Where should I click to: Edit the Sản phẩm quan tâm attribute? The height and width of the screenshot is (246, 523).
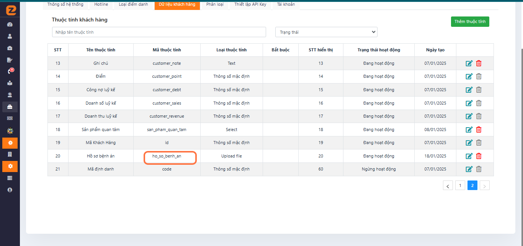(469, 130)
